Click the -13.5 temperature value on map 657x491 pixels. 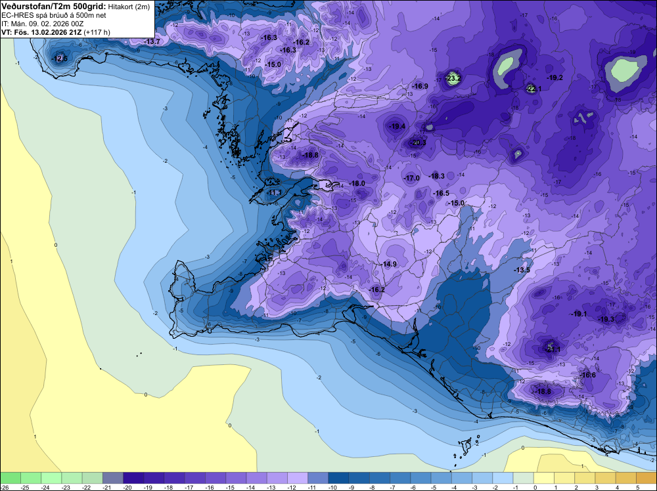(x=522, y=270)
